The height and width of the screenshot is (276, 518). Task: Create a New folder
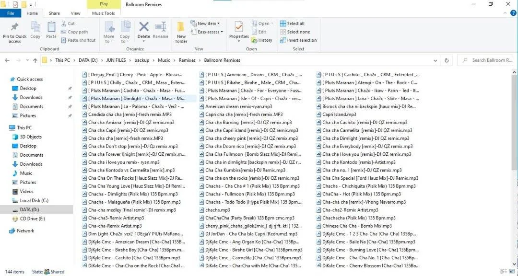pos(181,32)
